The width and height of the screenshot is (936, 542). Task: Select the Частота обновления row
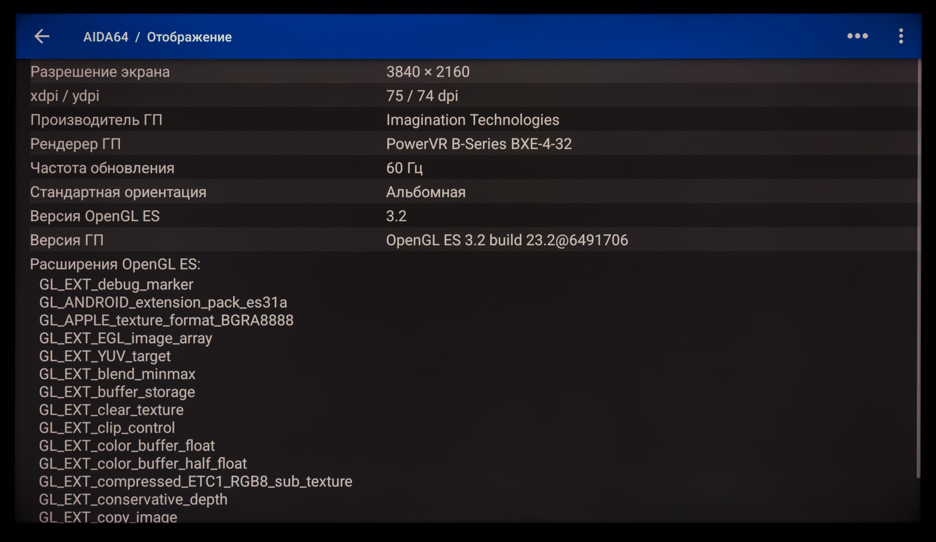(x=102, y=168)
